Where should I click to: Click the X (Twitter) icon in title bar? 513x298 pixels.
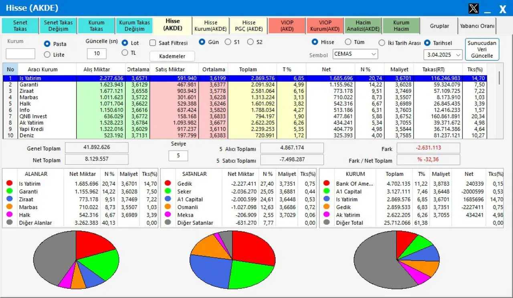pyautogui.click(x=473, y=8)
